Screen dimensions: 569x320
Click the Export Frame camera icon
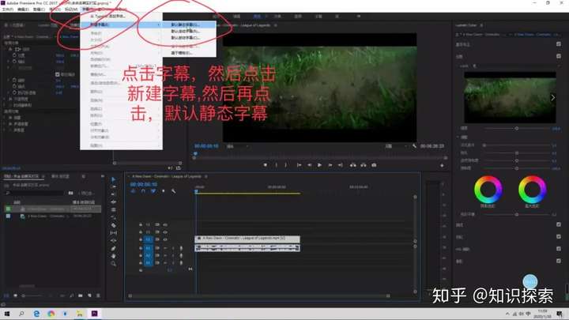click(x=374, y=165)
